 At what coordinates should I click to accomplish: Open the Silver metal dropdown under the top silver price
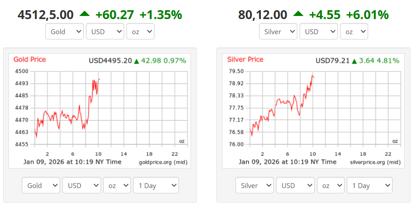tap(278, 31)
